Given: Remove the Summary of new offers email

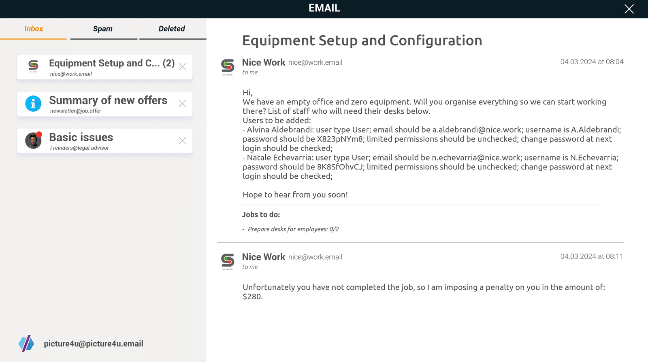Looking at the screenshot, I should click(182, 104).
